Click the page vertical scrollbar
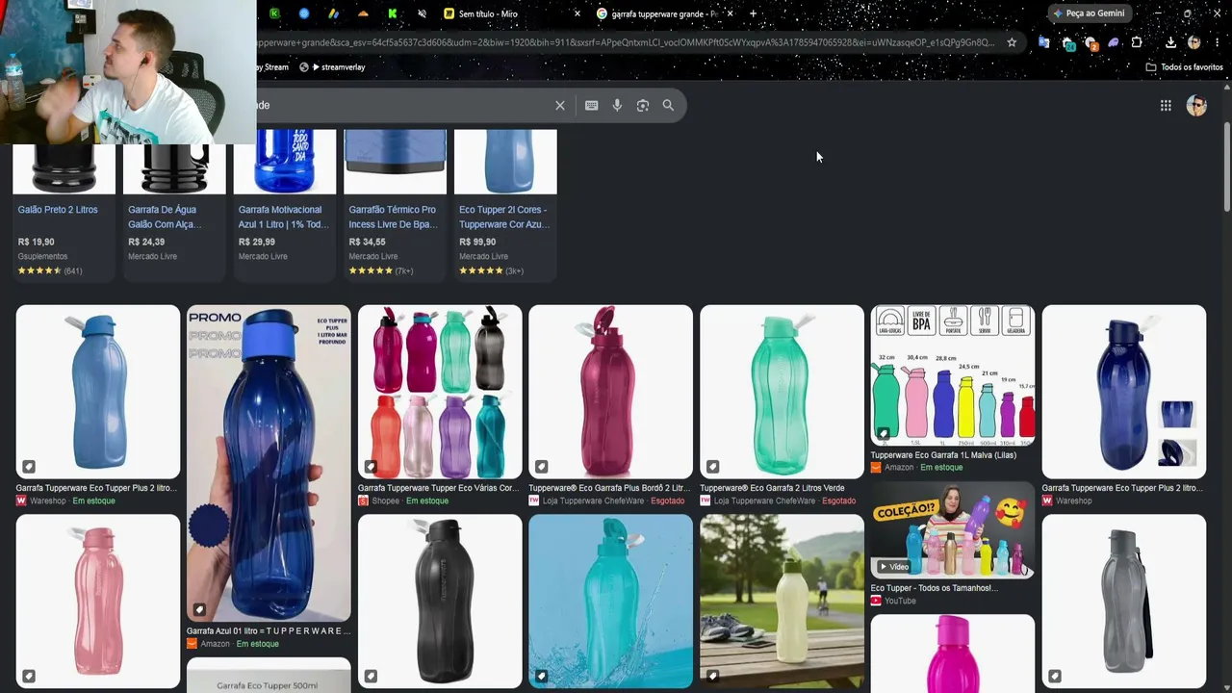 pyautogui.click(x=1226, y=168)
